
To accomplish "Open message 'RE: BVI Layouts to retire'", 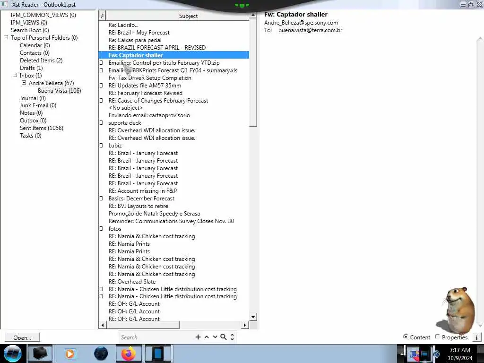I will tap(138, 206).
